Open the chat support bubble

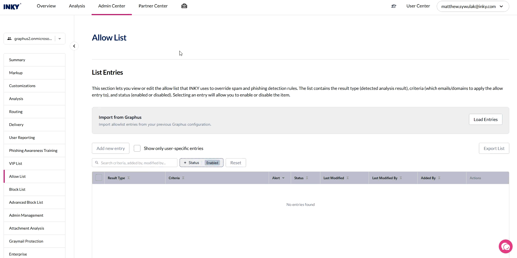[505, 246]
